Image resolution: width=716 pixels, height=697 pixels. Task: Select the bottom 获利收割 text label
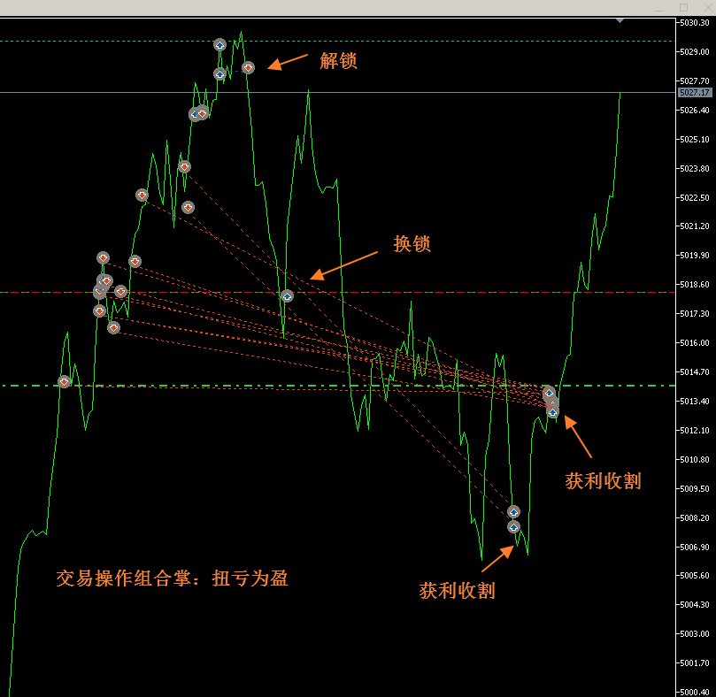click(x=457, y=591)
